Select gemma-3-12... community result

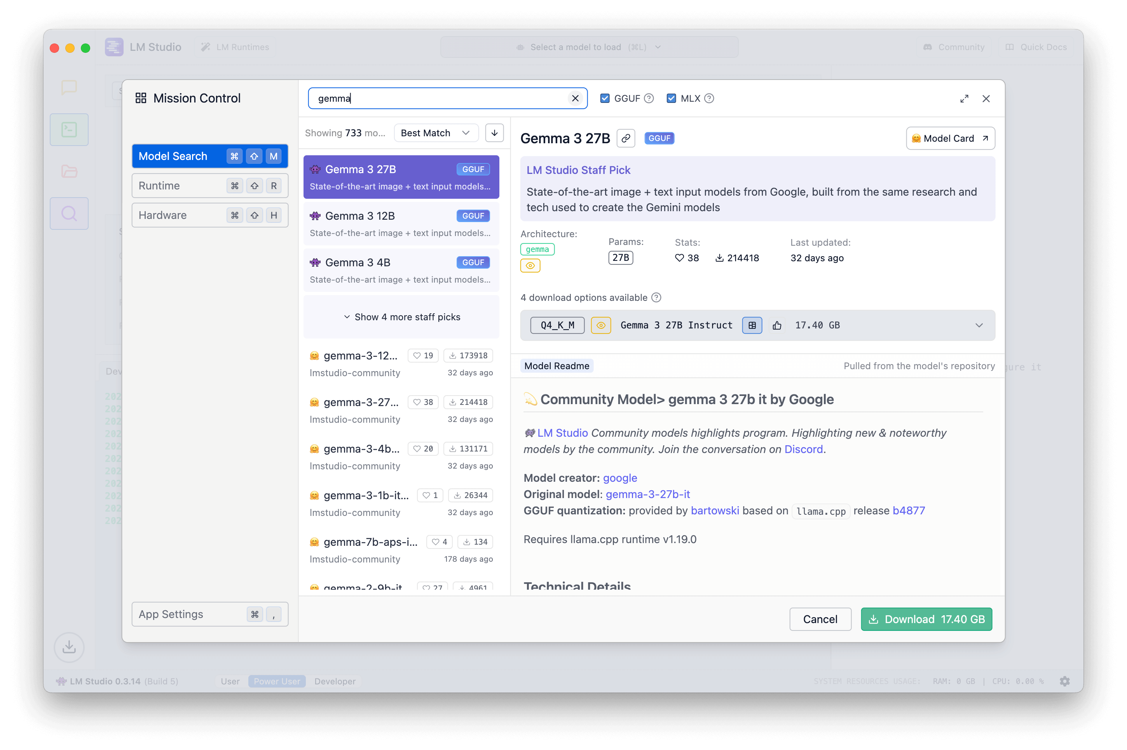(x=401, y=364)
